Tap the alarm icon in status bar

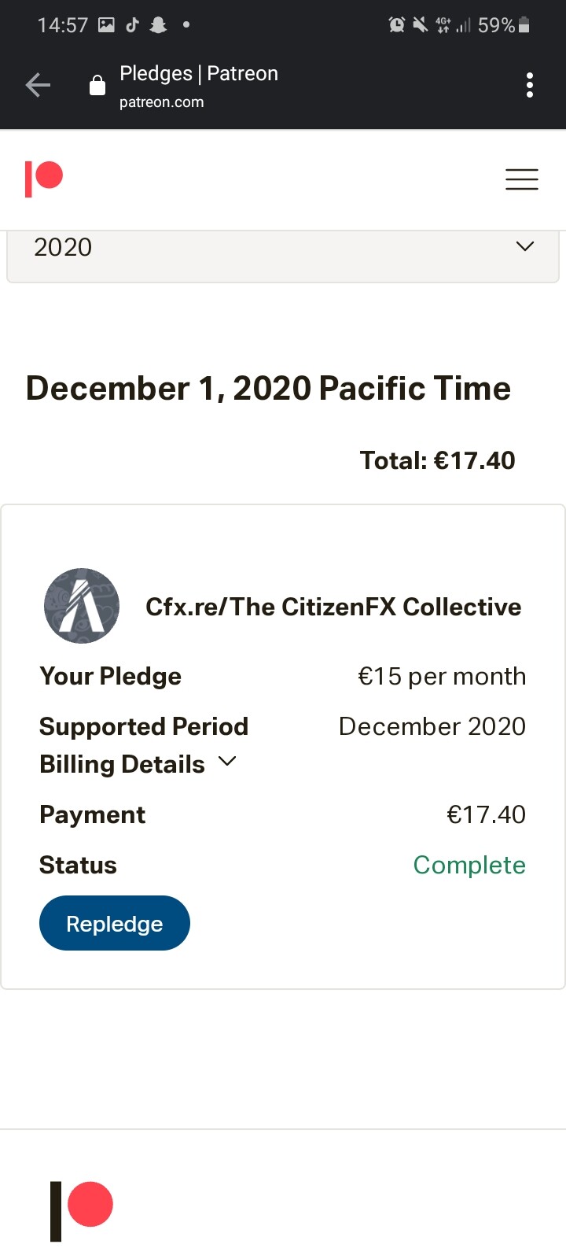[397, 25]
